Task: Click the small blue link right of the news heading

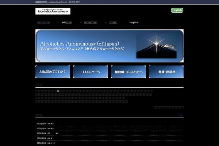Action: pyautogui.click(x=181, y=115)
